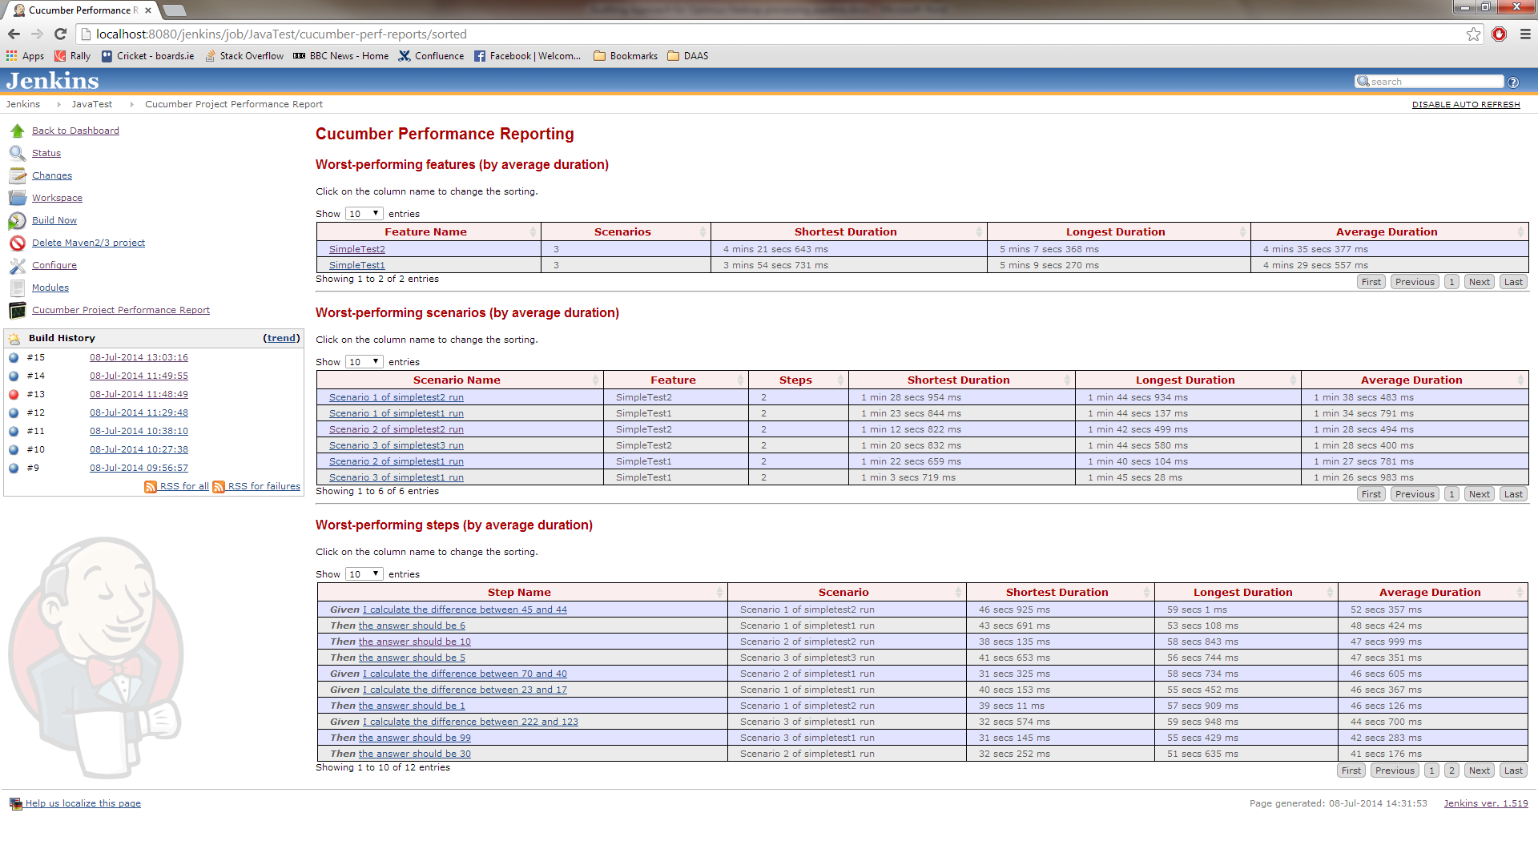
Task: Open the steps table entries count dropdown
Action: pos(364,574)
